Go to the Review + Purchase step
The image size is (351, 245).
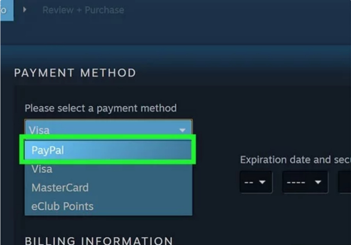[x=83, y=10]
